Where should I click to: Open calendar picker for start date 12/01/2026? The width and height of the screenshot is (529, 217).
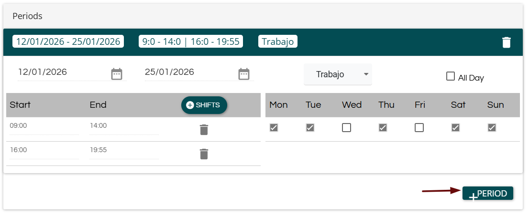pos(117,74)
